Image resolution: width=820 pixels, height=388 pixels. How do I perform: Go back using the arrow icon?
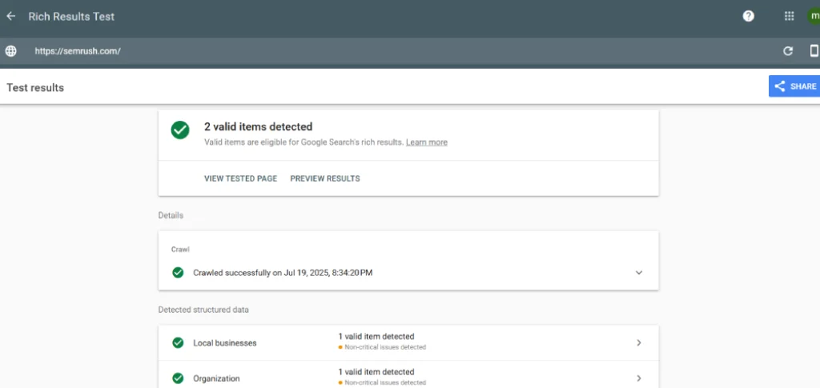pos(10,16)
